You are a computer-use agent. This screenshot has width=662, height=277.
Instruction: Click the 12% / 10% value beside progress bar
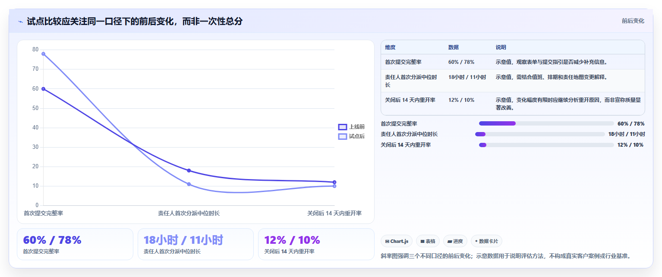coord(630,145)
